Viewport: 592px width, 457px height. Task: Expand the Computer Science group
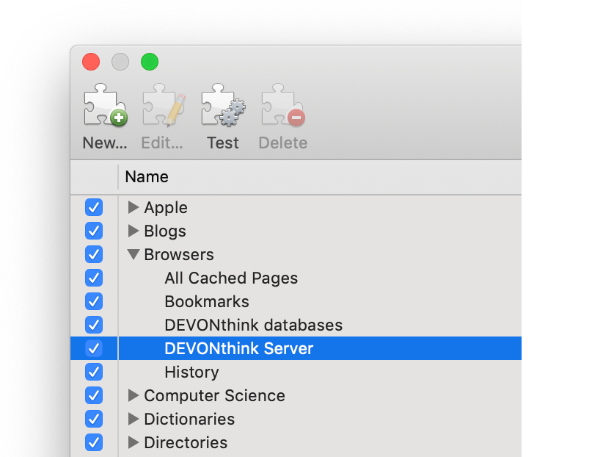click(134, 395)
